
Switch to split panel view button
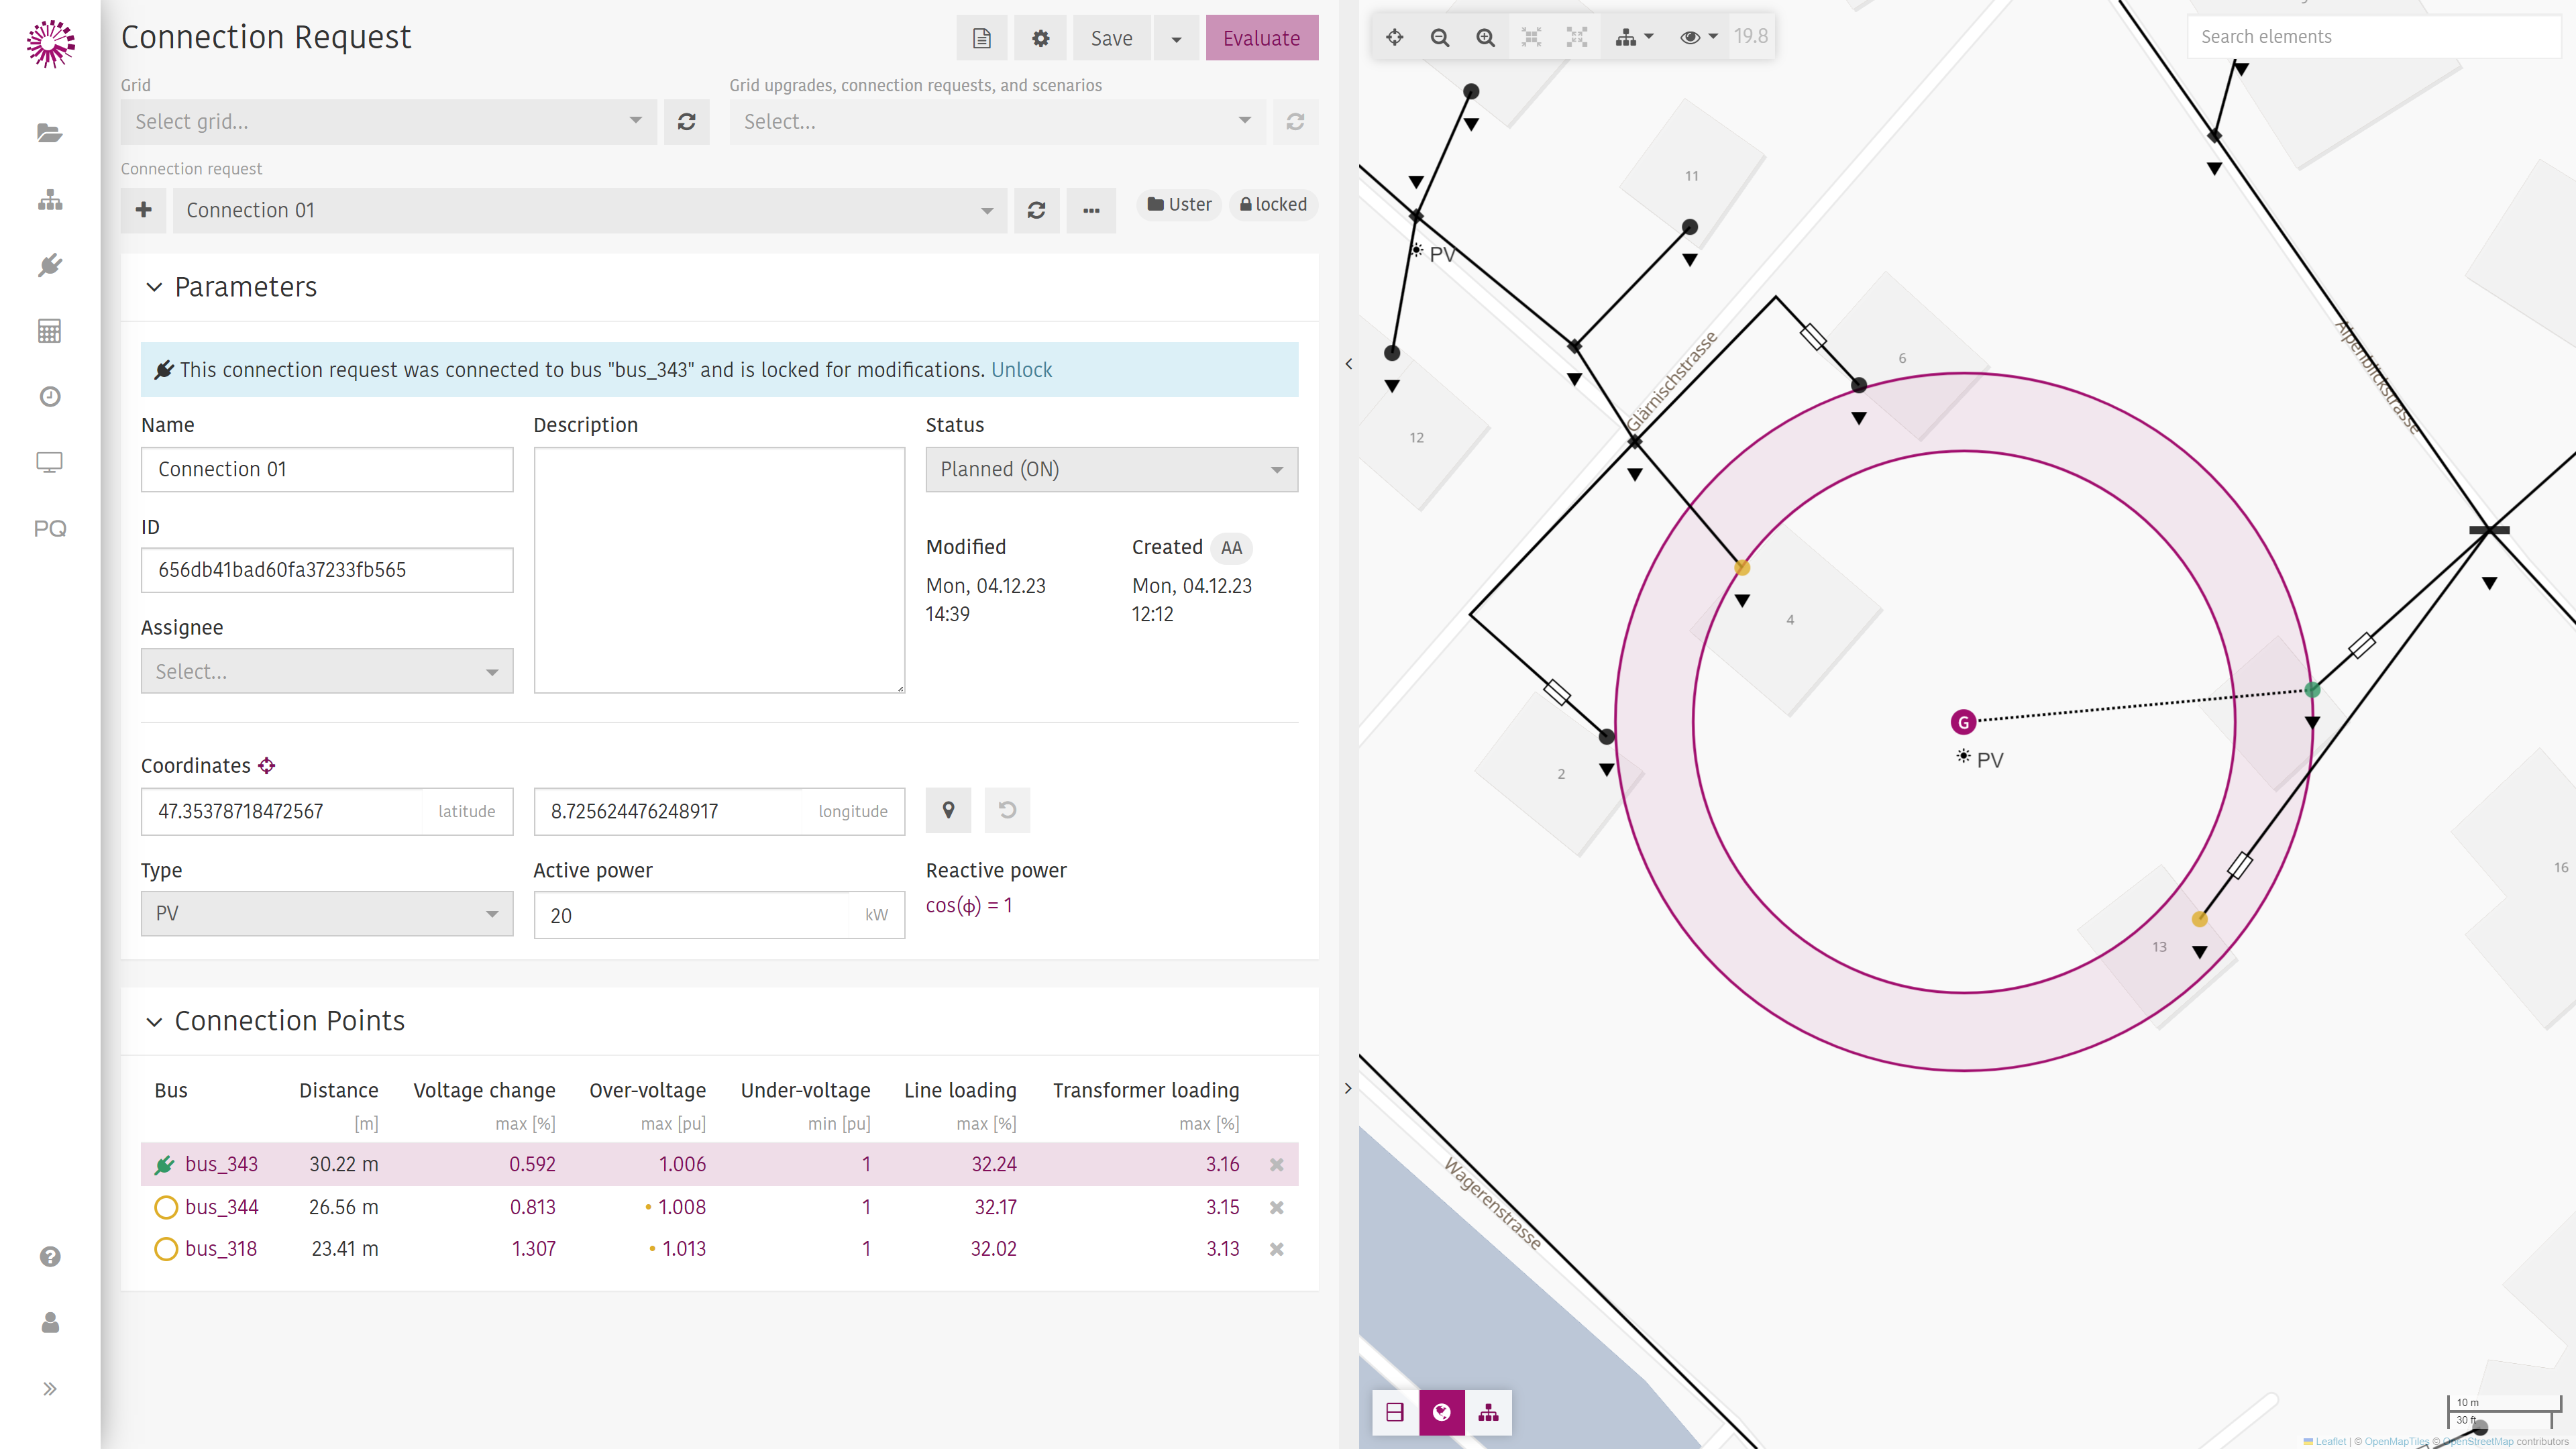[x=1395, y=1412]
